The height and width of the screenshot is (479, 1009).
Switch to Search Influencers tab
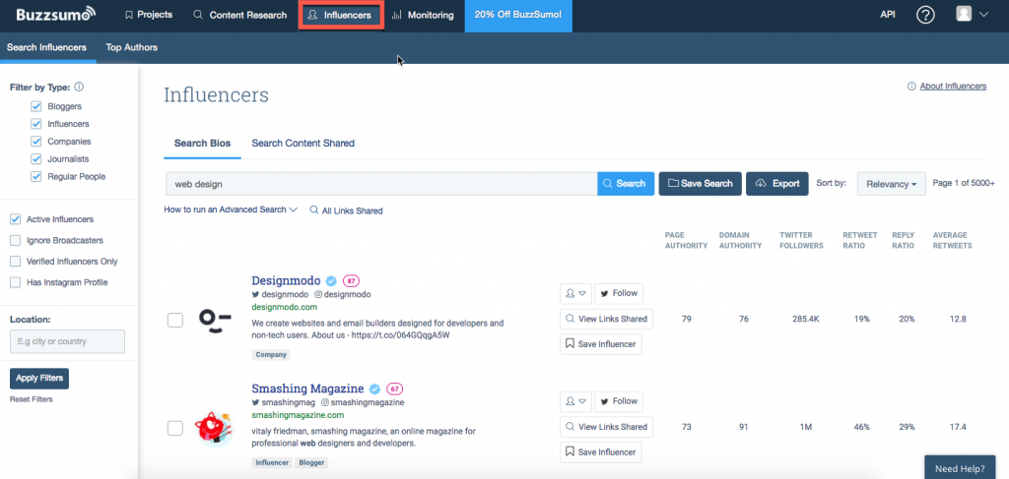tap(46, 47)
